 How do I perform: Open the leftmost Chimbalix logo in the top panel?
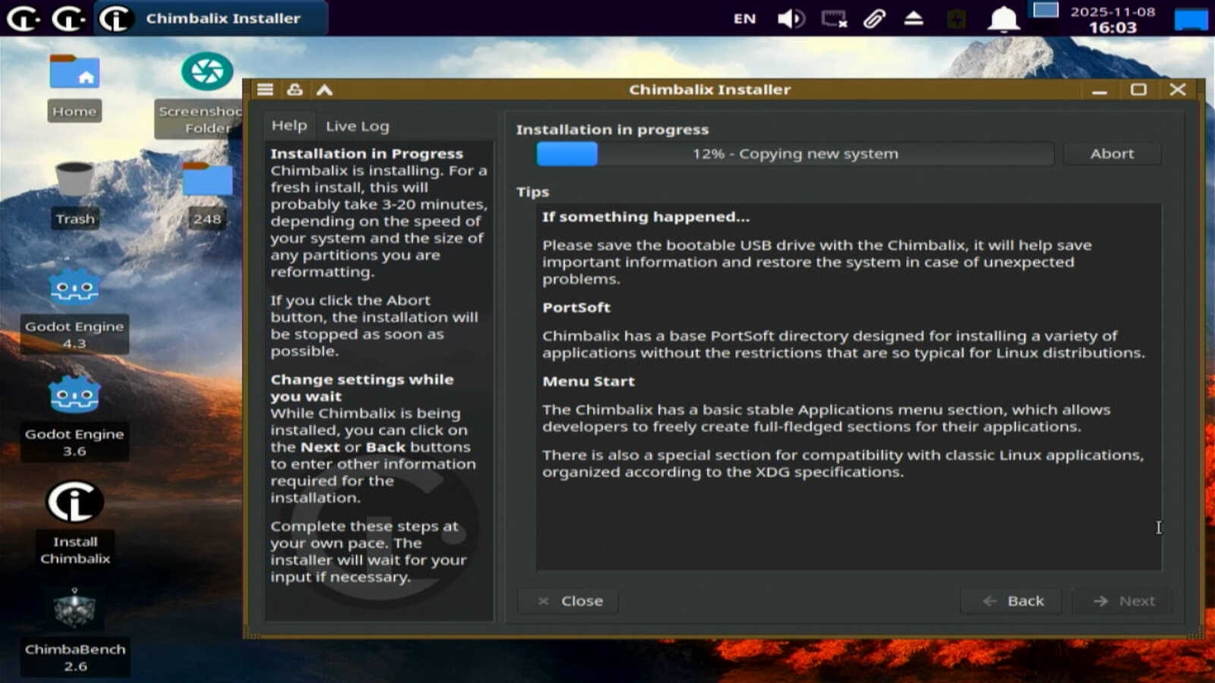coord(23,18)
